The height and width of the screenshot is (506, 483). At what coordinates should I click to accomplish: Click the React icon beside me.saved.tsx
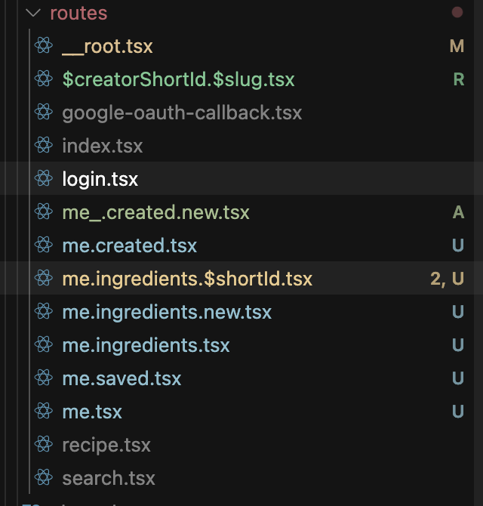tap(44, 378)
